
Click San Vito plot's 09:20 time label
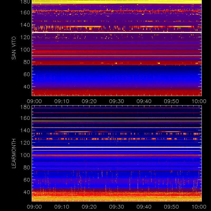(x=89, y=101)
